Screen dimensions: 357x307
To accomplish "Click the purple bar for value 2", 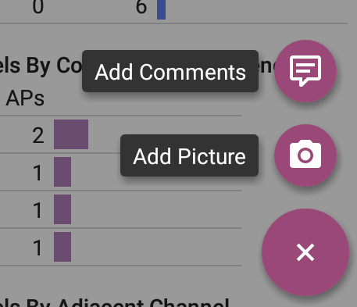I will point(71,134).
